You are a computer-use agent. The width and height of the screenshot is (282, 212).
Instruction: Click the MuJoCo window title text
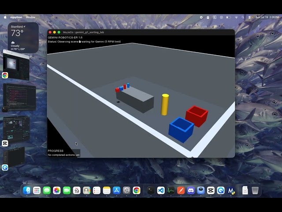[x=83, y=32]
